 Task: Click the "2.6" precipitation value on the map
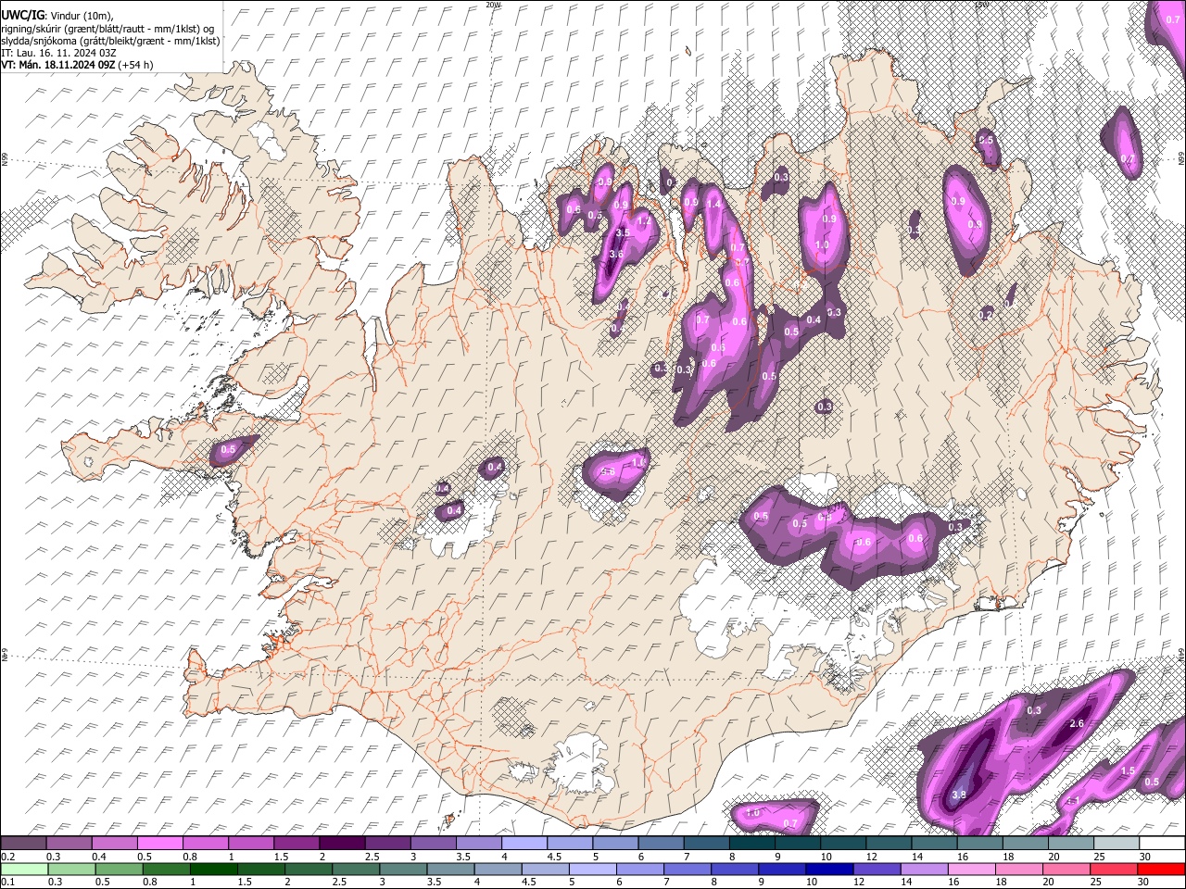click(1077, 723)
